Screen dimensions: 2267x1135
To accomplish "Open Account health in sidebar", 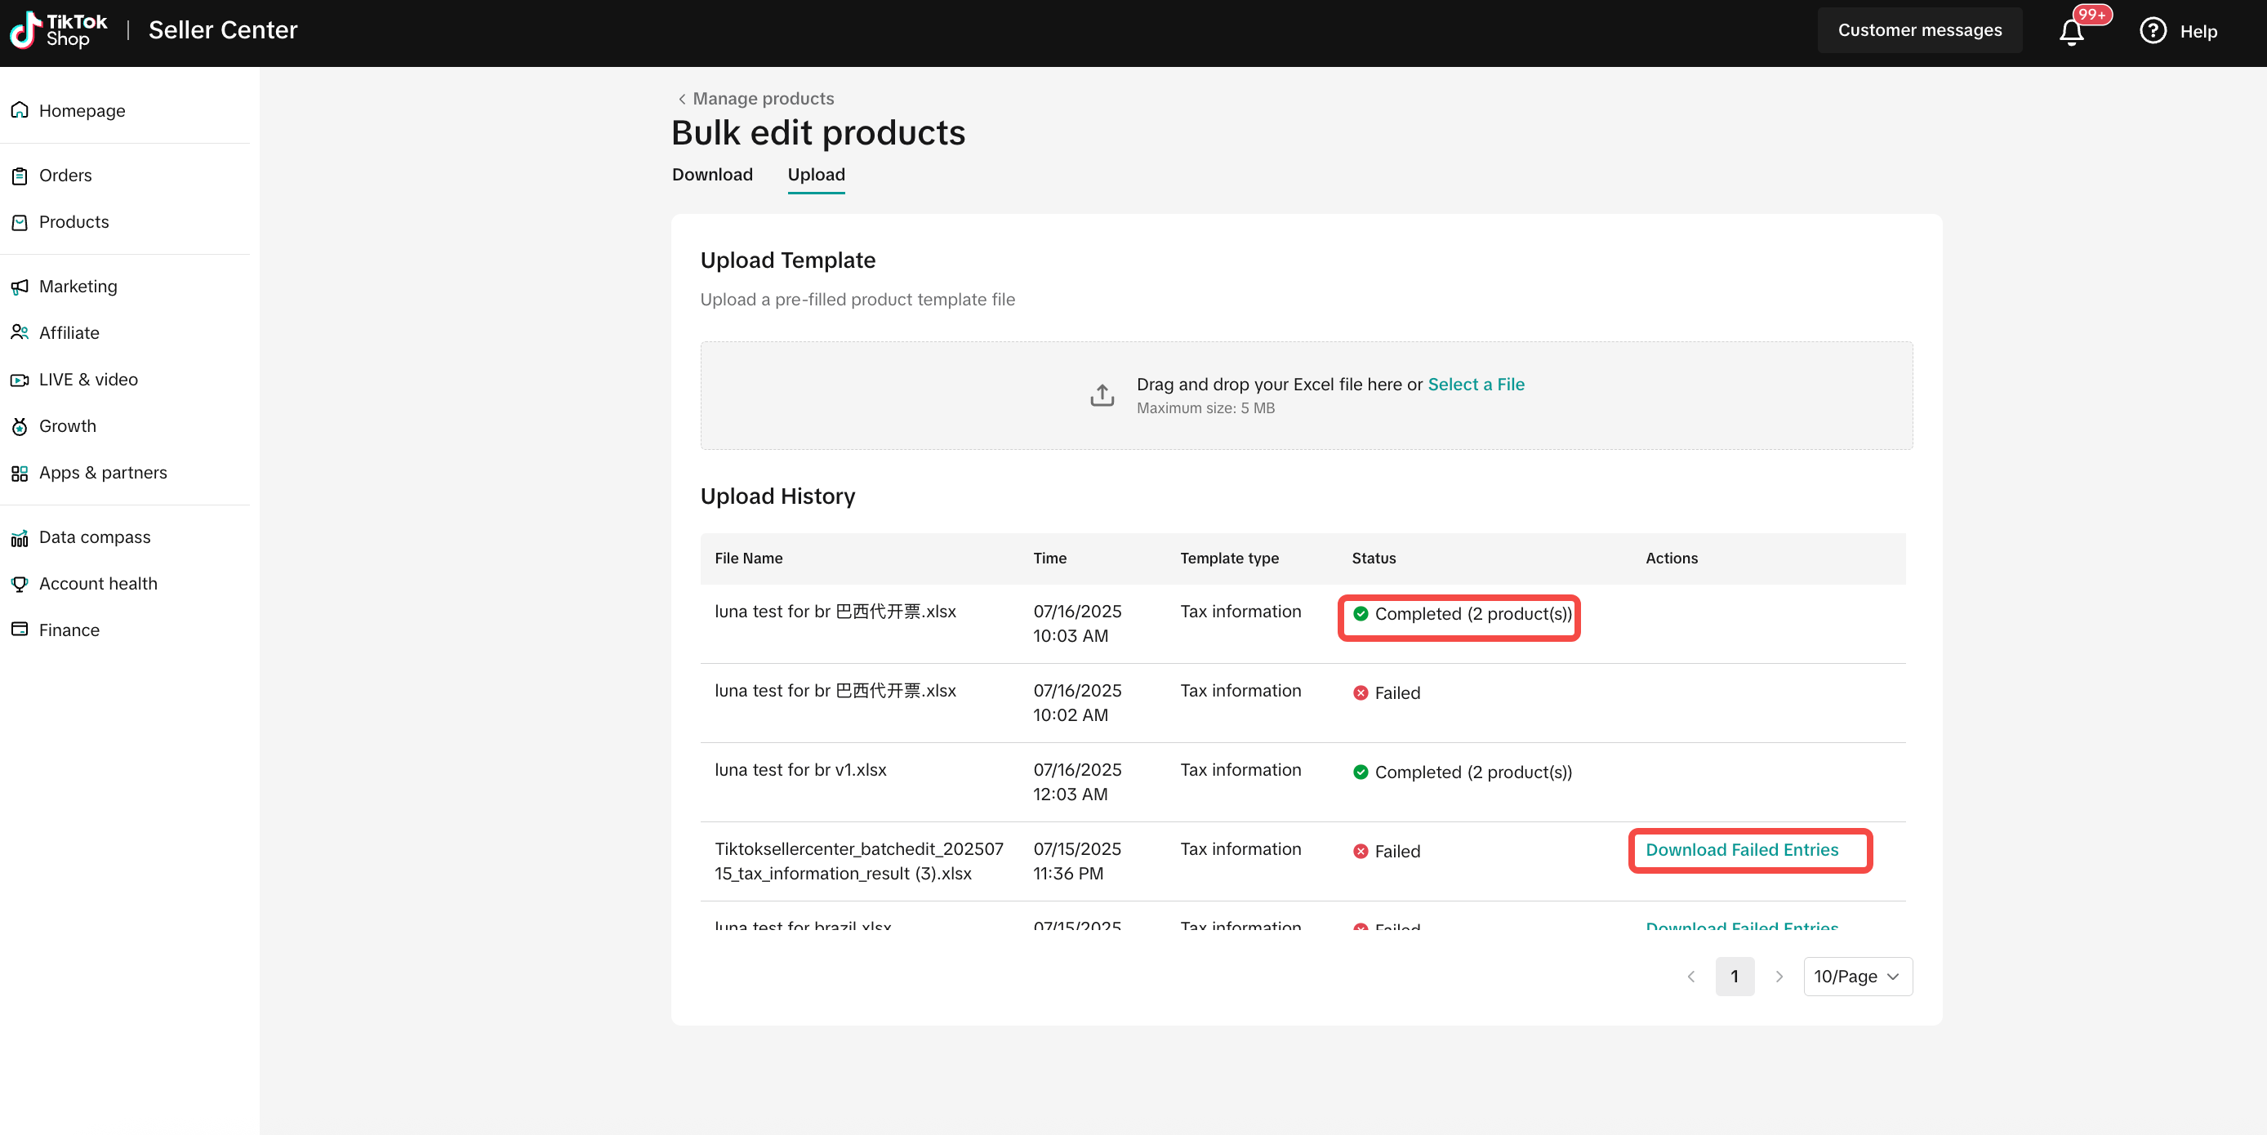I will 98,583.
